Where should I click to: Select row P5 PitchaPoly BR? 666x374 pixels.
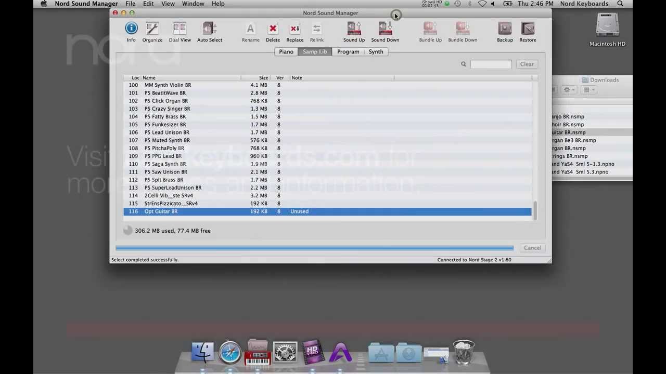327,148
